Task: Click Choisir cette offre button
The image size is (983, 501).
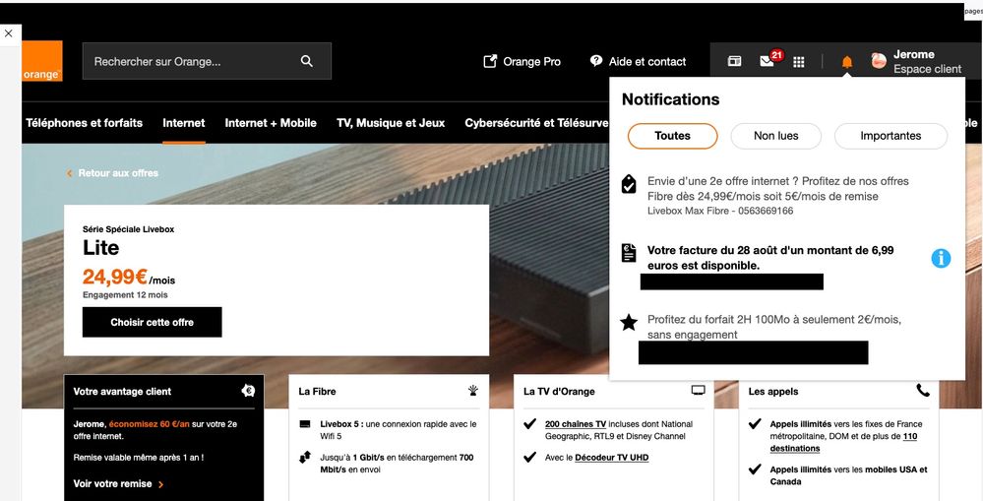Action: [x=153, y=322]
